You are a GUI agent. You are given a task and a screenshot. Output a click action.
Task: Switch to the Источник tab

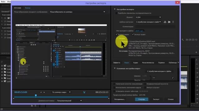(17, 8)
